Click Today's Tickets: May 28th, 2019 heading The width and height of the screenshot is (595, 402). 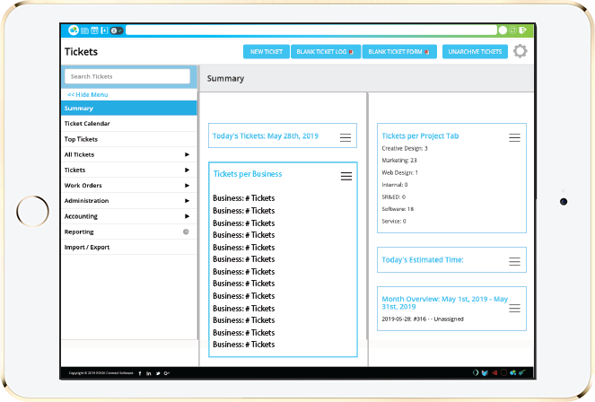pos(266,135)
